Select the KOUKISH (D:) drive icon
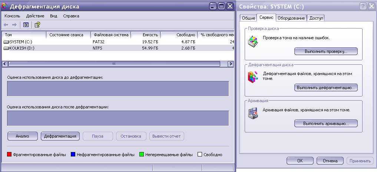This screenshot has height=172, width=377. tap(6, 48)
